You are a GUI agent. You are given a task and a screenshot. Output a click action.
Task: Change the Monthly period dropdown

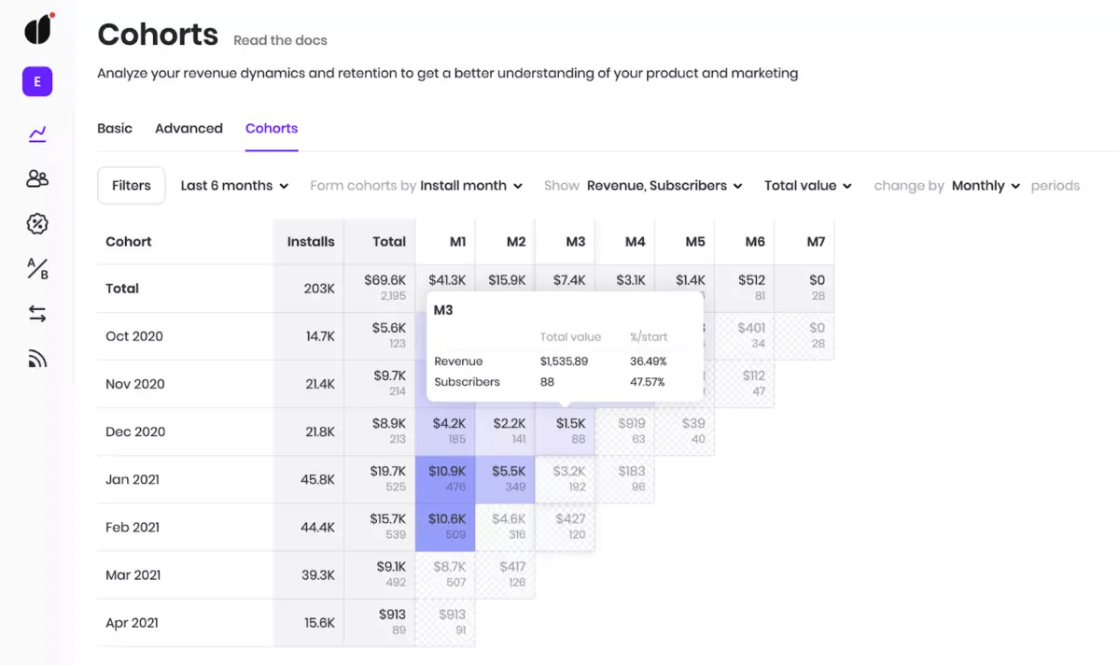tap(986, 186)
